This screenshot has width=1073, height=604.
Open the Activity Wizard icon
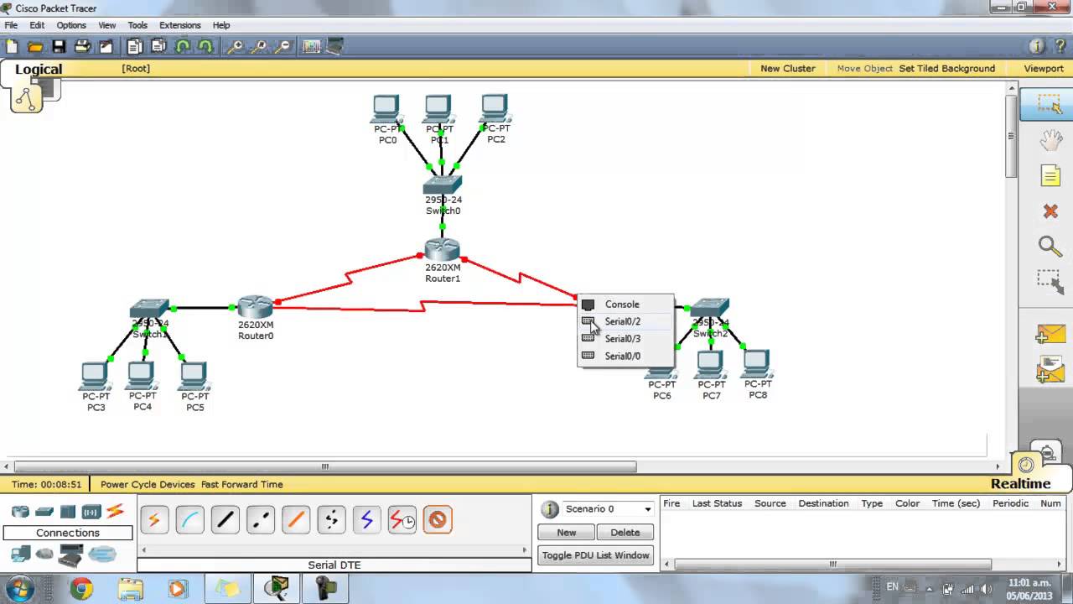tap(106, 46)
